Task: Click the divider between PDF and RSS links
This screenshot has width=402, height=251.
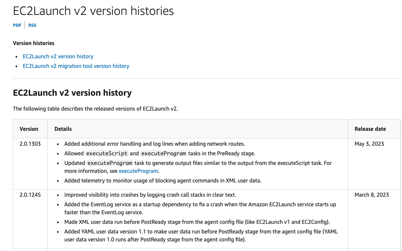Action: point(25,25)
